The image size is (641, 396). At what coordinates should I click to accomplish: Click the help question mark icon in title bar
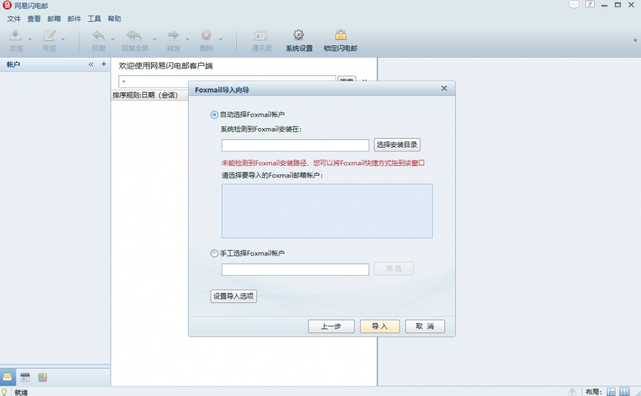click(x=589, y=5)
